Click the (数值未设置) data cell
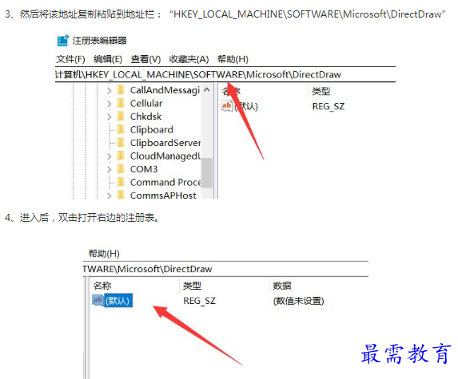This screenshot has width=458, height=379. point(298,301)
